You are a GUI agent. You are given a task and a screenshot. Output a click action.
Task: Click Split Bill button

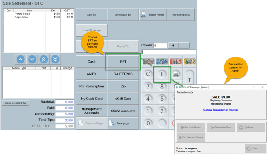[x=92, y=15]
